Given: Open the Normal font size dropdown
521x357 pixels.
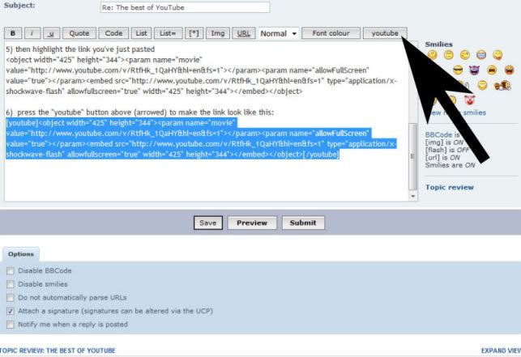Looking at the screenshot, I should click(278, 33).
